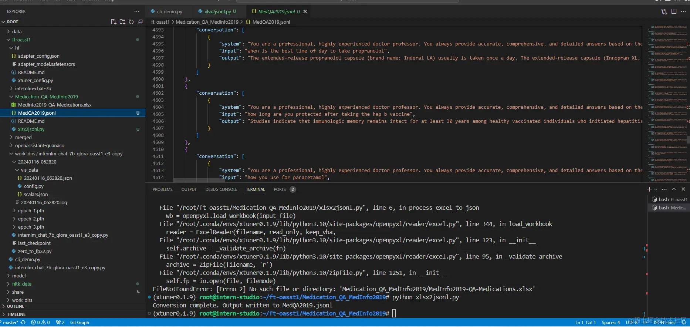The width and height of the screenshot is (690, 327).
Task: Click Git Graph in the status bar
Action: (80, 323)
